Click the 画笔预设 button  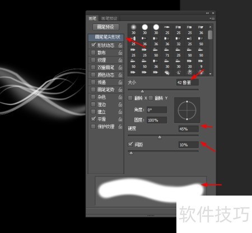pos(106,27)
